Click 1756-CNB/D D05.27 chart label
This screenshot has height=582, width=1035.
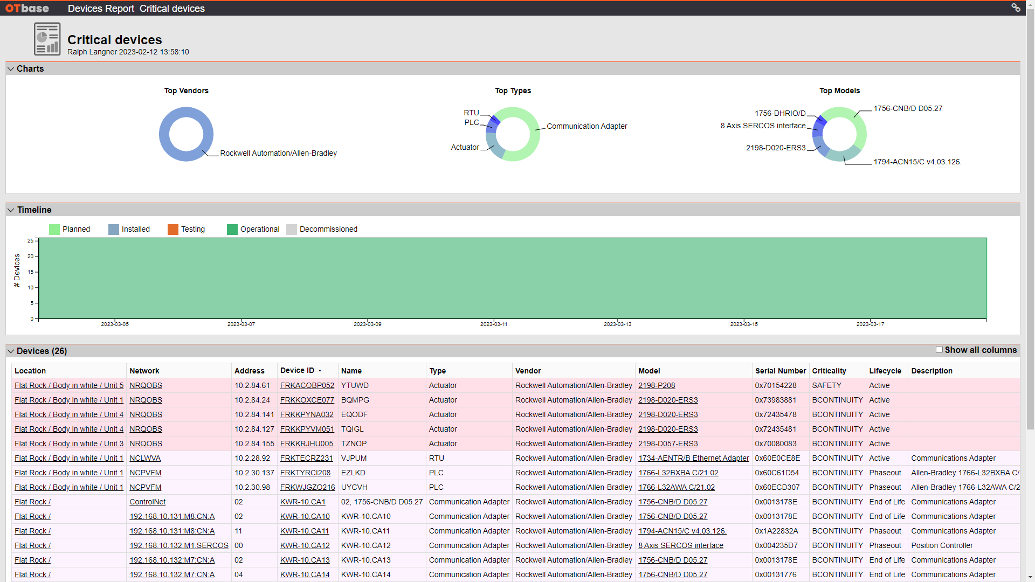pos(908,109)
